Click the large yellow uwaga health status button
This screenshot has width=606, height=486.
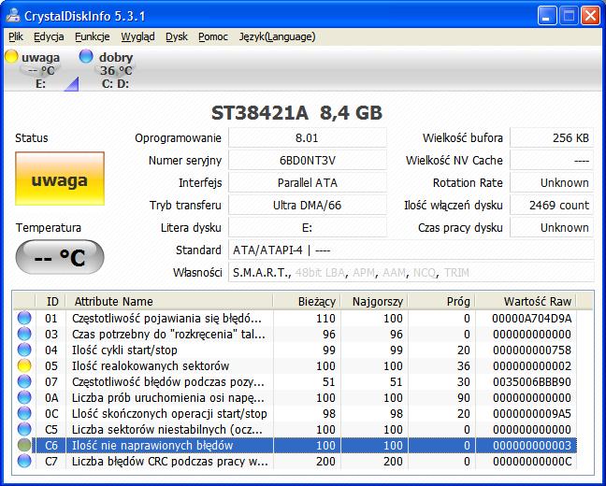pos(60,179)
